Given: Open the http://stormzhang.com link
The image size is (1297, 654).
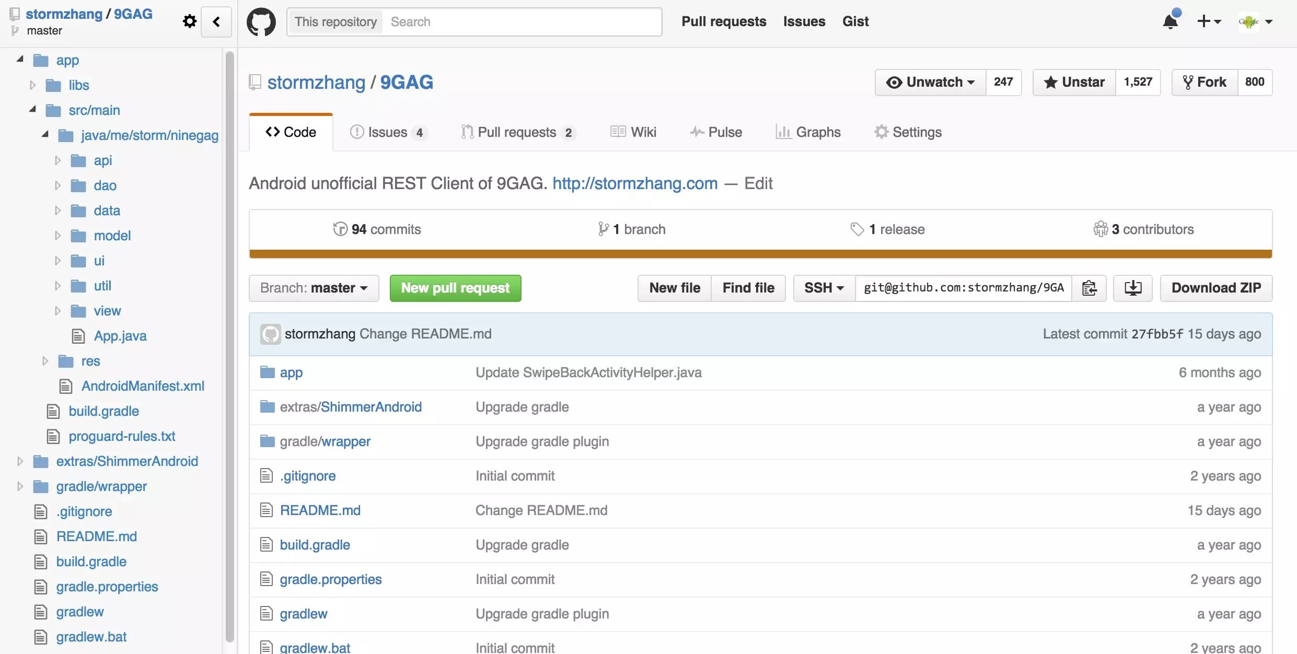Looking at the screenshot, I should 635,183.
